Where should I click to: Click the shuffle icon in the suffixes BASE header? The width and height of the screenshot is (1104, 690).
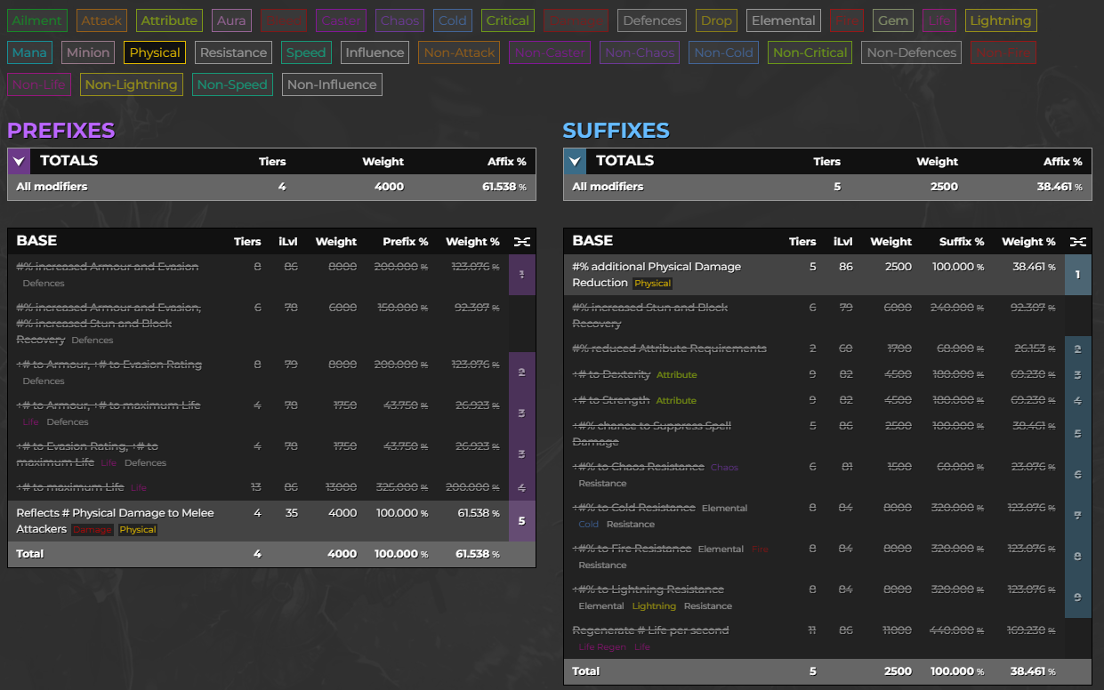(x=1077, y=242)
